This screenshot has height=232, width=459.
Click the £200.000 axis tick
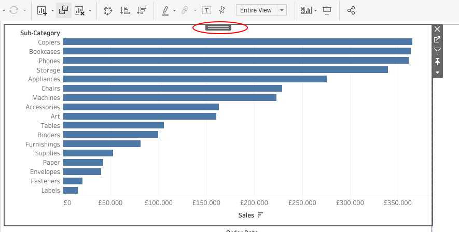[x=254, y=203]
